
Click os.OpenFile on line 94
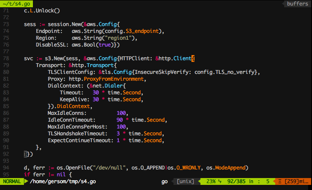pos(73,168)
